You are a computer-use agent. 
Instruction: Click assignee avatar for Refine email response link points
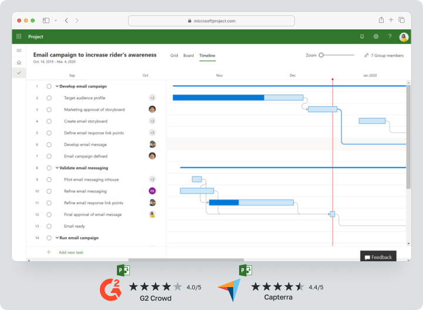[152, 203]
